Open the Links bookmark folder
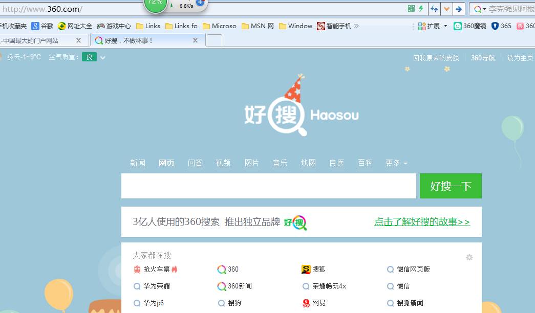The width and height of the screenshot is (535, 313). point(148,26)
